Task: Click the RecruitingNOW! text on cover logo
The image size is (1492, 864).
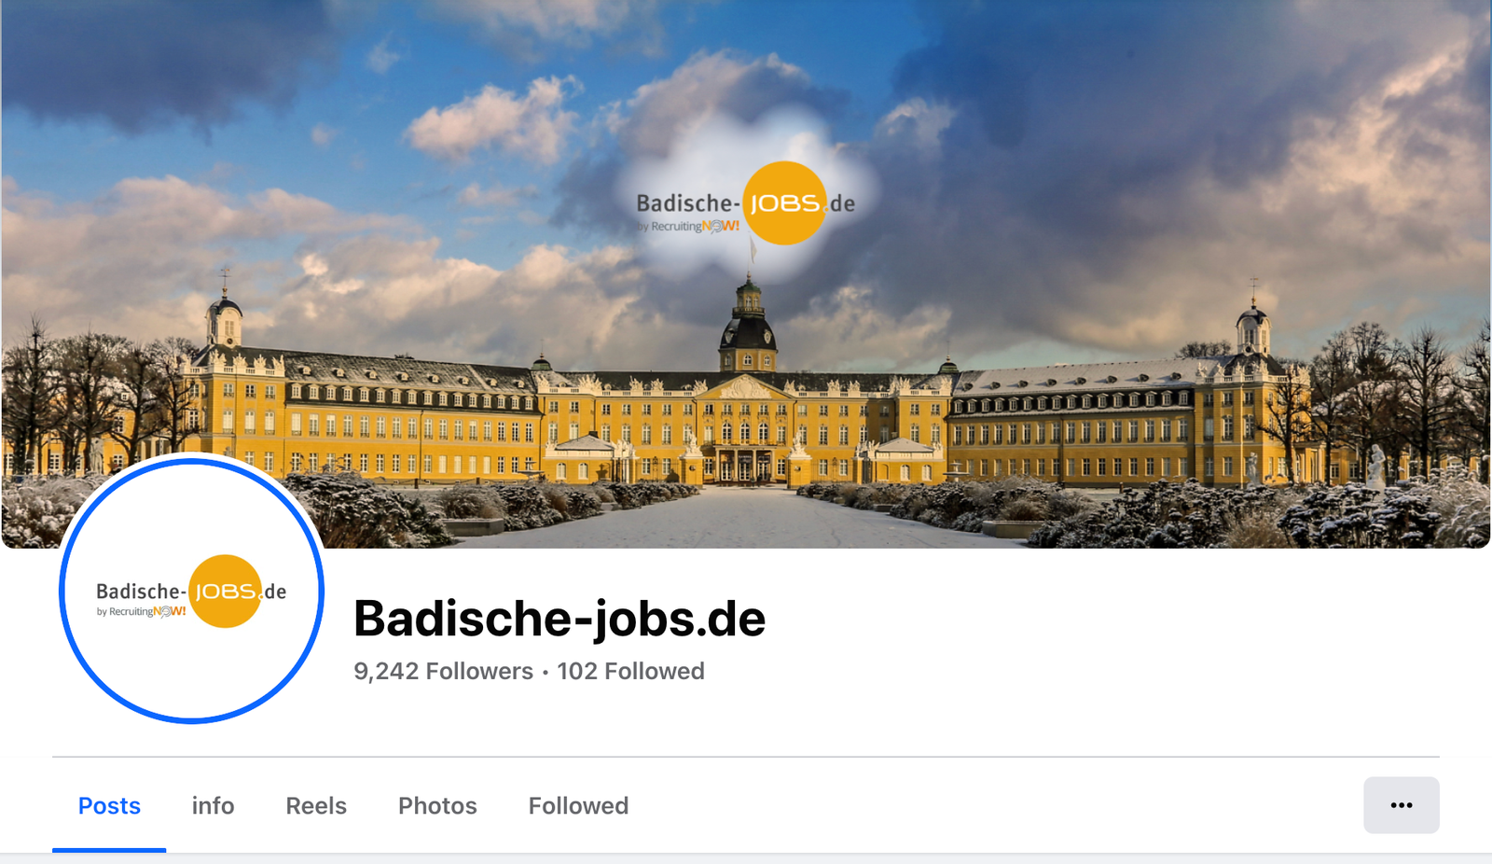Action: click(688, 227)
